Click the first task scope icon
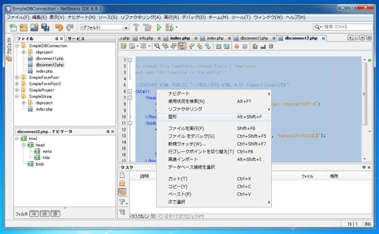Screen dimensions: 379x234 (122, 176)
